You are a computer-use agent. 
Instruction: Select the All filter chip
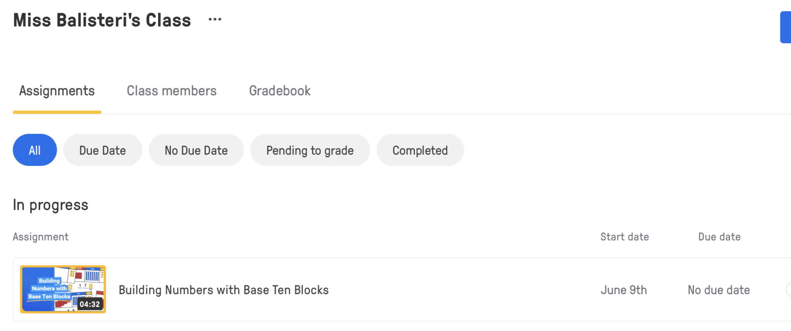point(35,150)
